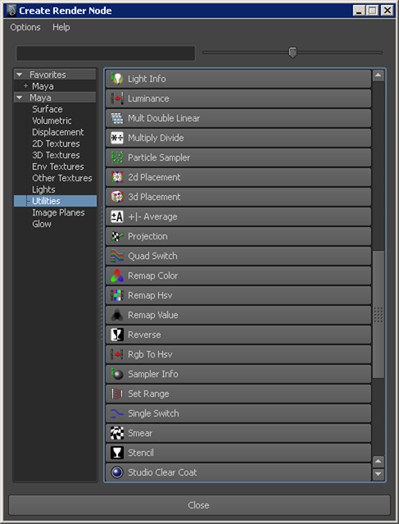399x524 pixels.
Task: Choose the Remap Color icon
Action: click(x=117, y=276)
